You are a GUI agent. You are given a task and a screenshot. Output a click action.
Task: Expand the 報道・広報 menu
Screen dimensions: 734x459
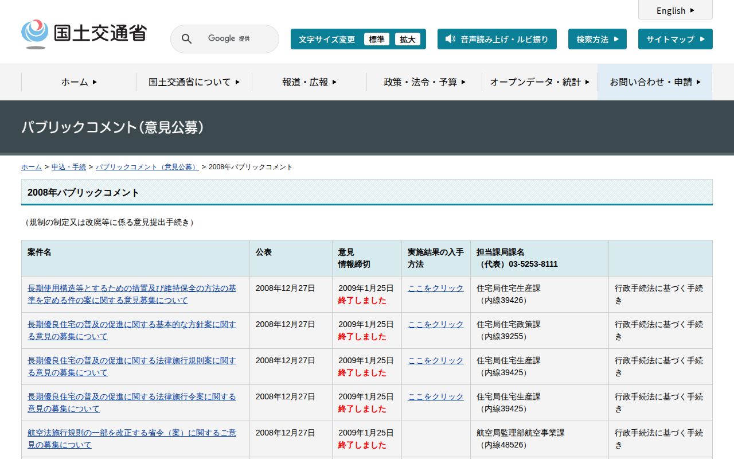click(309, 82)
